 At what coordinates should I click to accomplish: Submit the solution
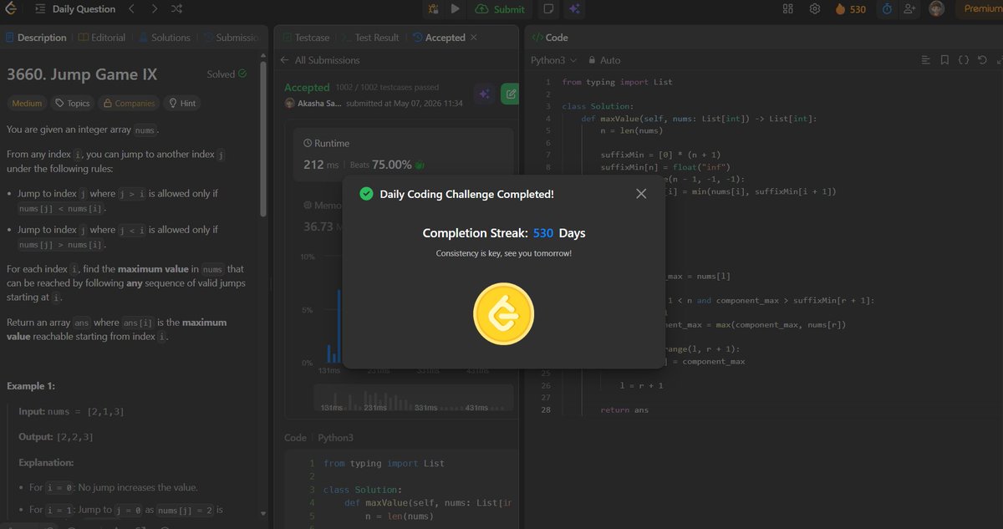click(500, 9)
